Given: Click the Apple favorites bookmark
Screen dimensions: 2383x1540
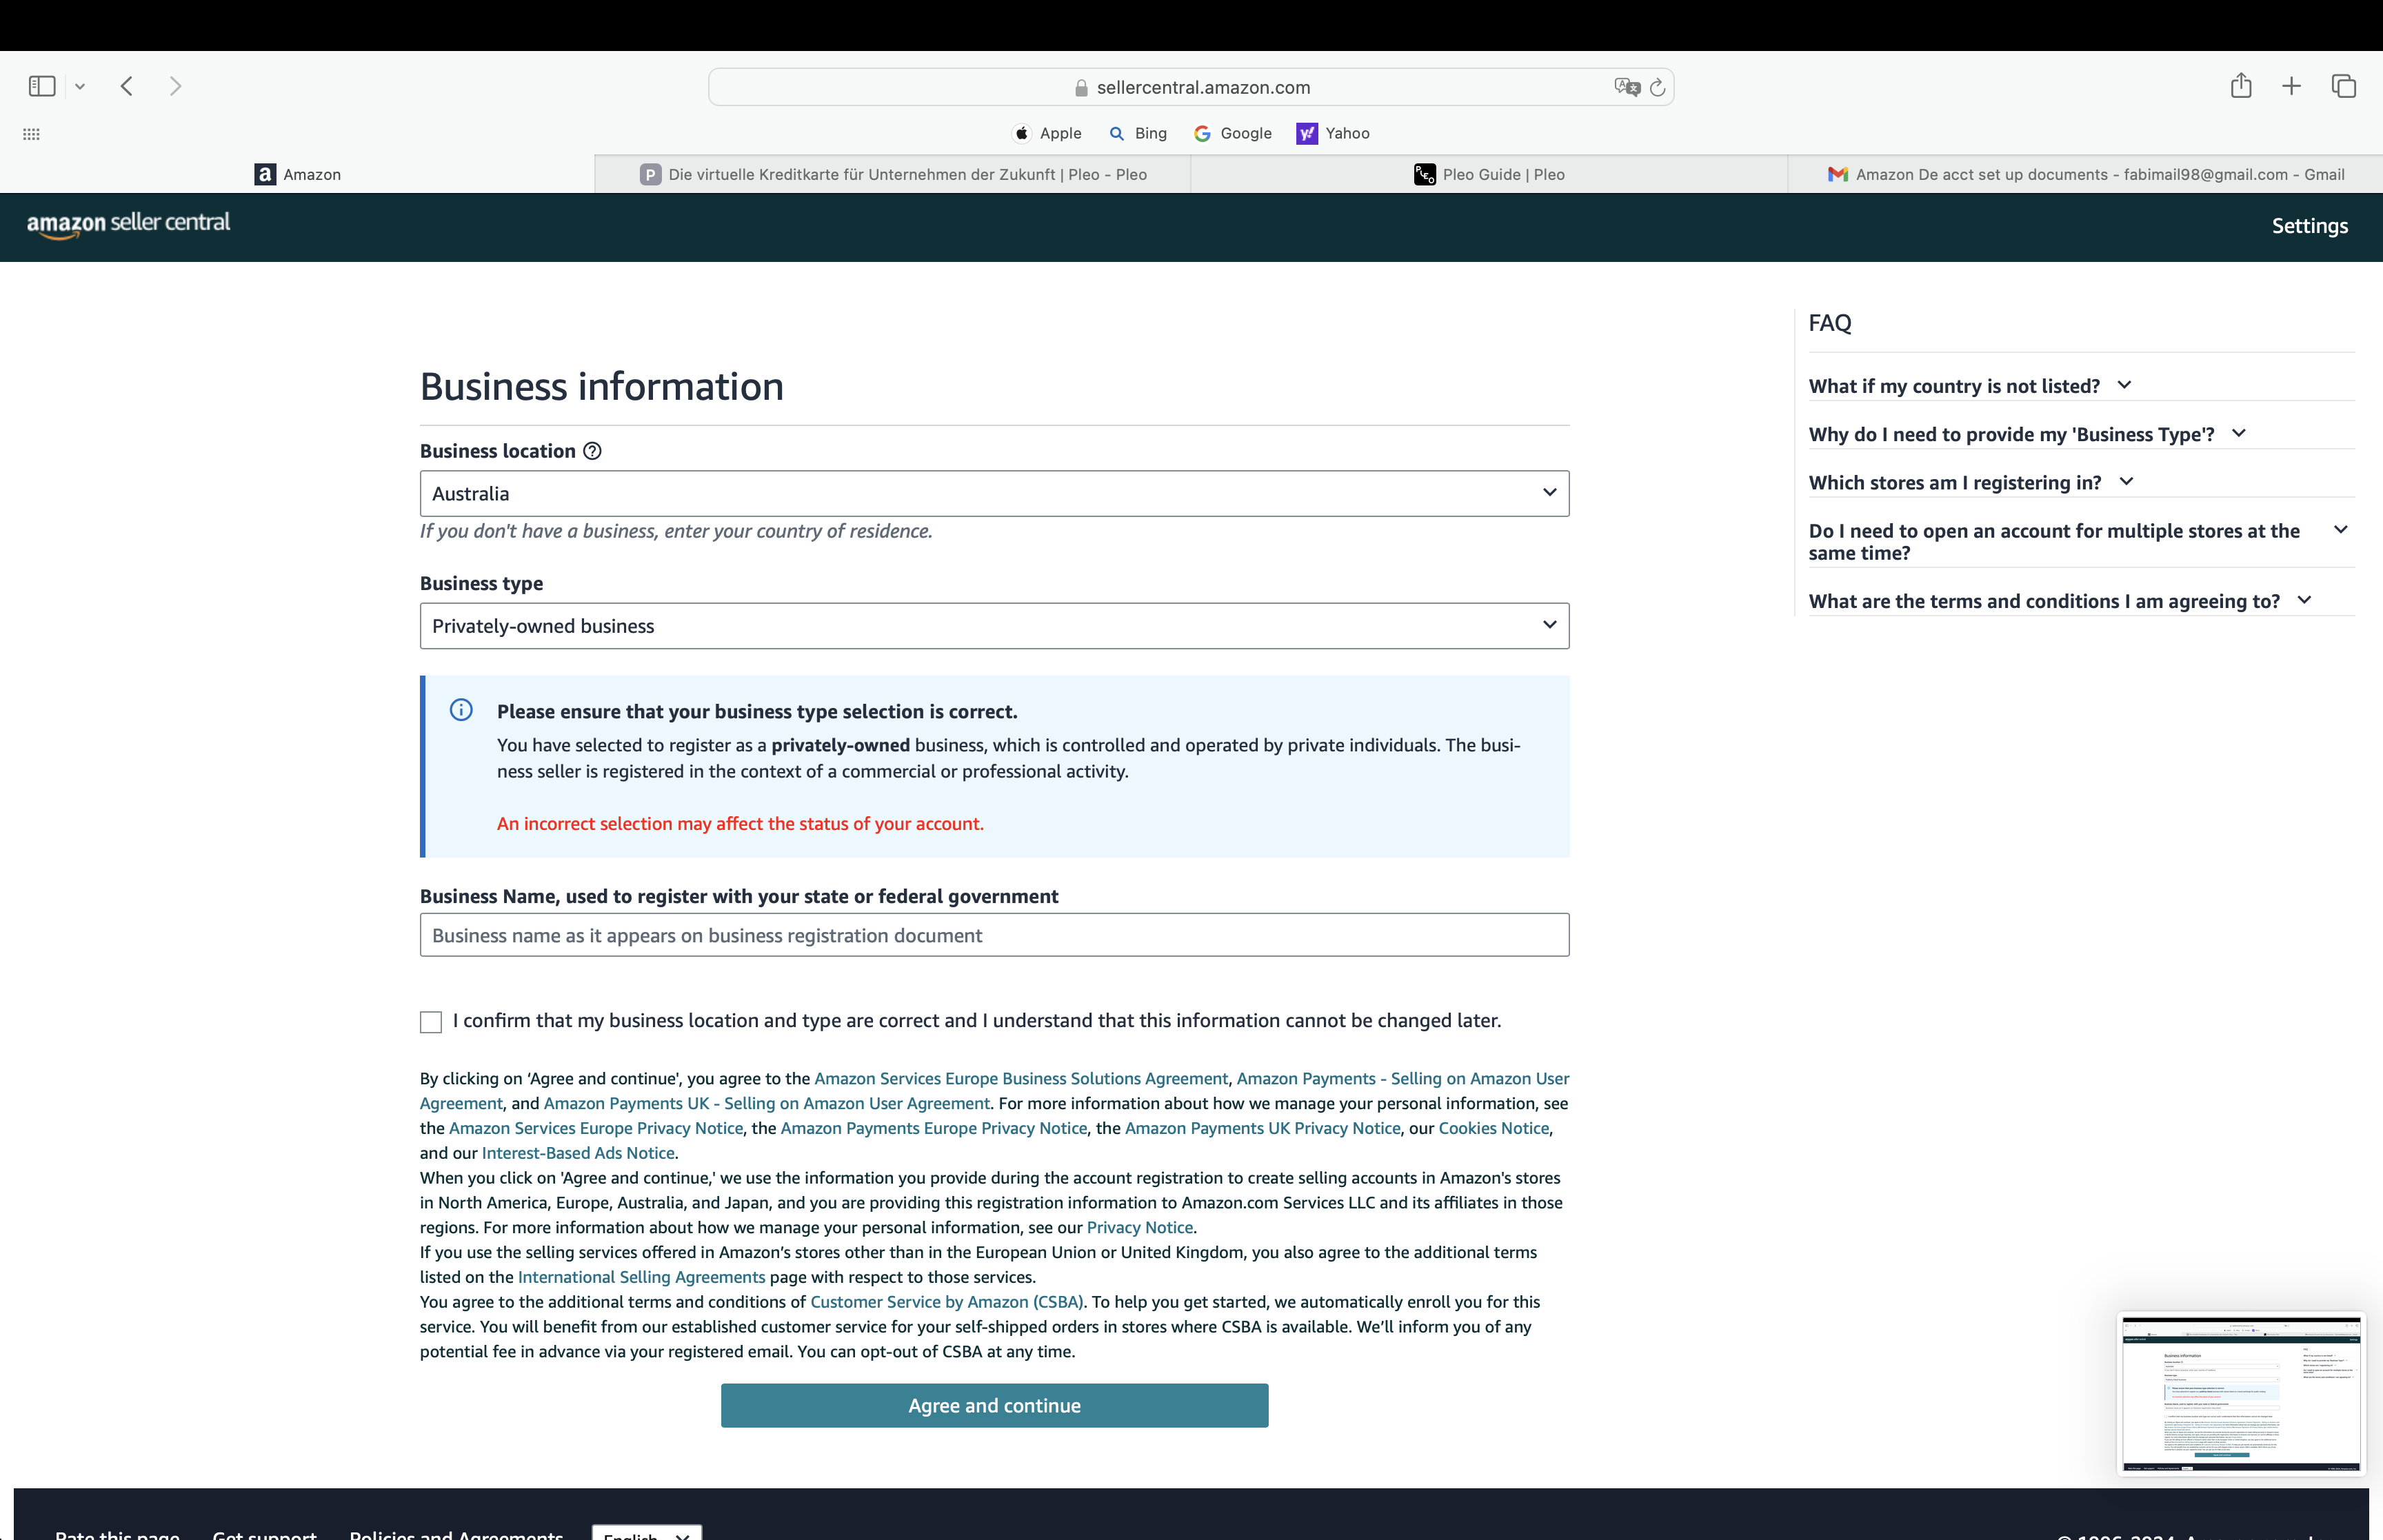Looking at the screenshot, I should [x=1048, y=133].
